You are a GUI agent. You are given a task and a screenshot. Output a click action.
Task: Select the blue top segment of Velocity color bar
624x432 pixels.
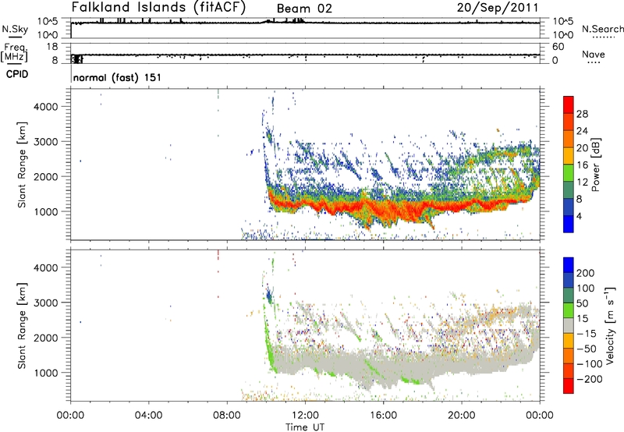[569, 265]
